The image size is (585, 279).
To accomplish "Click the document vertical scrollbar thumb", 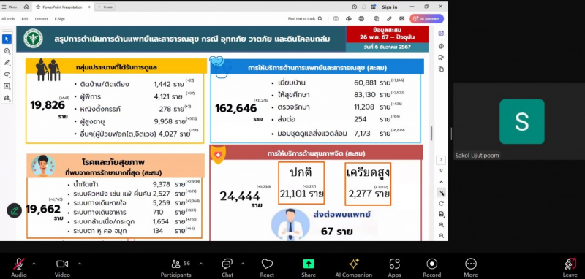I will (x=431, y=134).
